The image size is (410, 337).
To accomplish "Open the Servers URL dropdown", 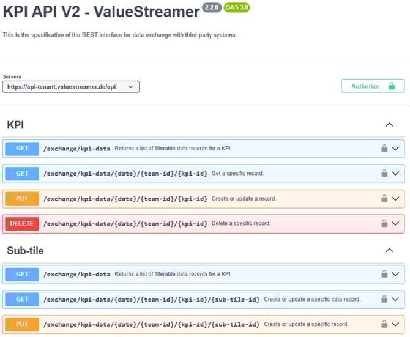I will pyautogui.click(x=70, y=87).
